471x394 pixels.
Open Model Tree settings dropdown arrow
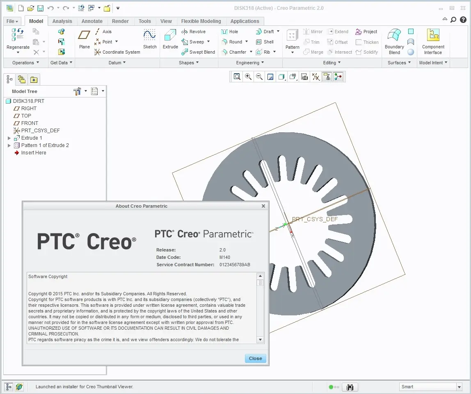(86, 91)
